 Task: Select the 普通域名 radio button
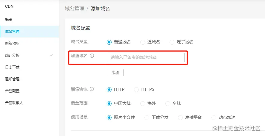coord(109,42)
